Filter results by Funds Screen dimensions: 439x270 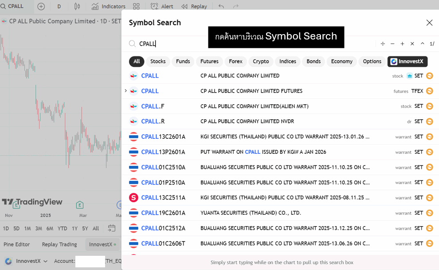point(183,61)
